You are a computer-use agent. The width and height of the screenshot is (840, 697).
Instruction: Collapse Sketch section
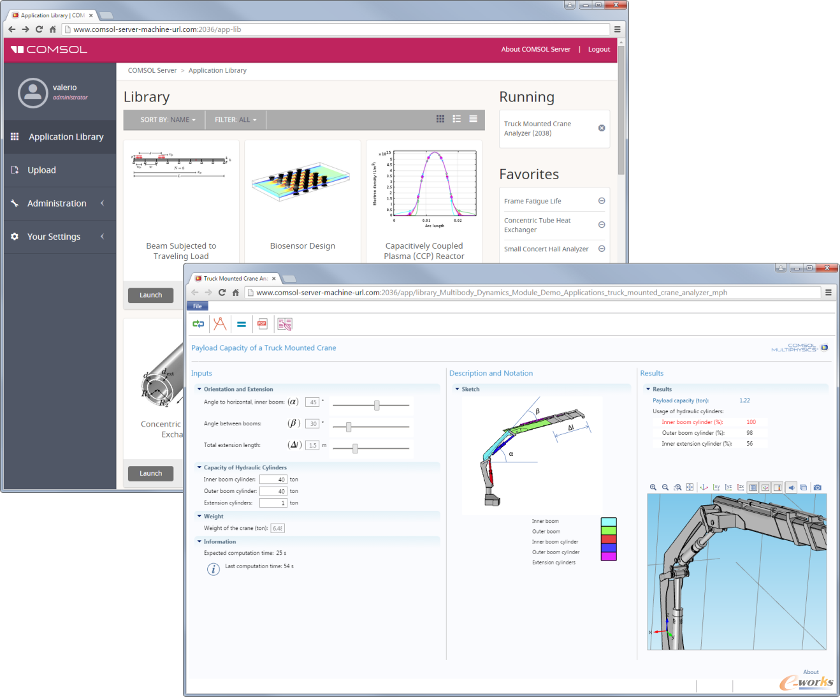[x=457, y=389]
